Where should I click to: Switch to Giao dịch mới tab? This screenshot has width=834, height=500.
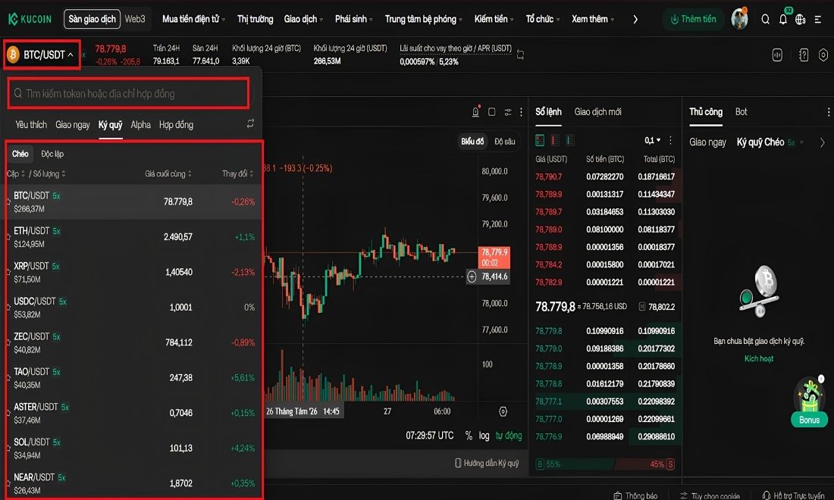(x=598, y=111)
